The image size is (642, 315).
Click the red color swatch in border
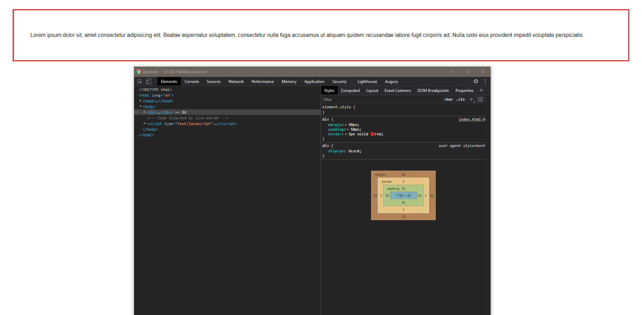pos(372,134)
